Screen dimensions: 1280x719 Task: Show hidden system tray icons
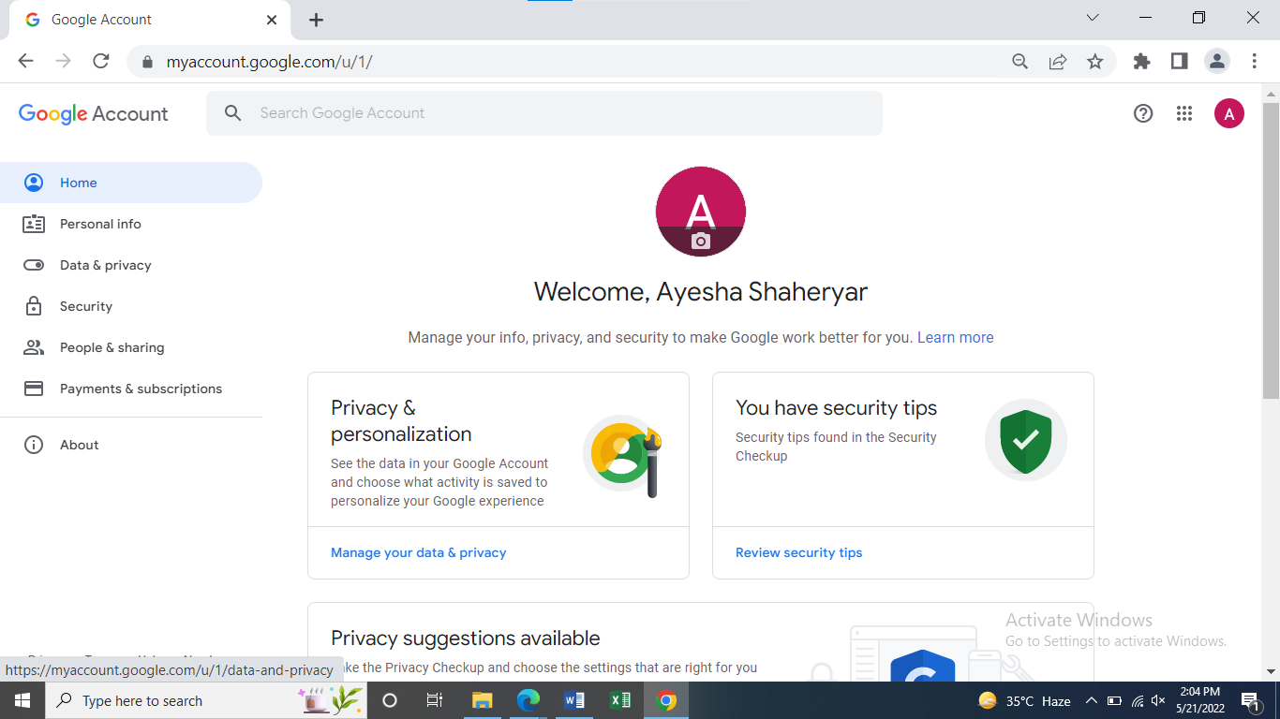coord(1092,700)
